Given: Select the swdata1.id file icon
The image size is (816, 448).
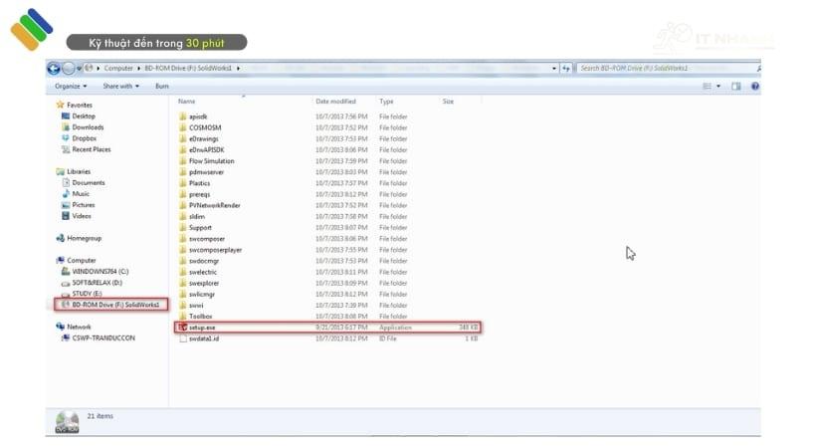Looking at the screenshot, I should click(x=182, y=337).
